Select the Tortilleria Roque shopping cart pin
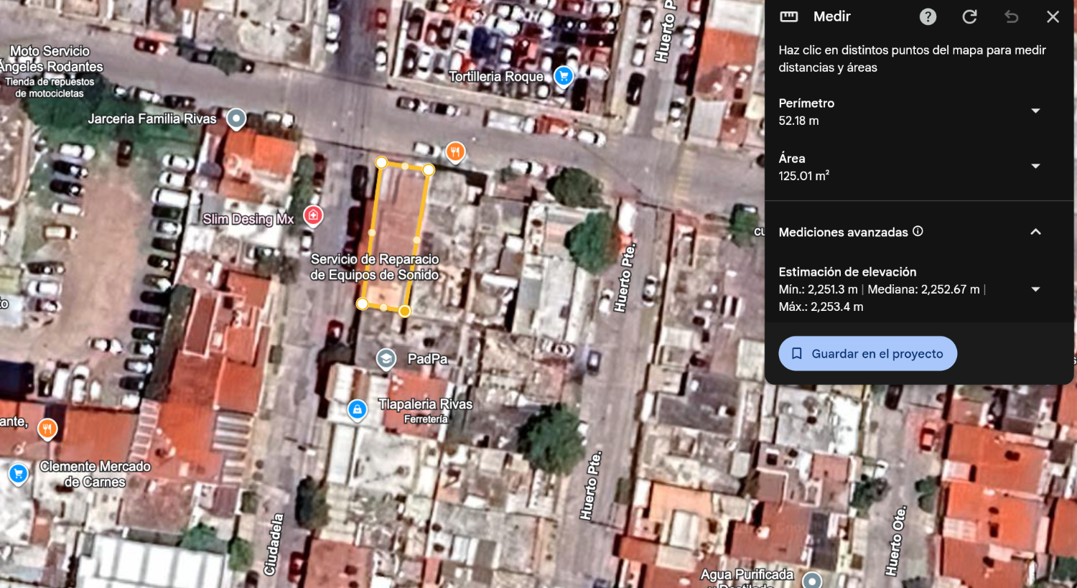The image size is (1077, 588). (x=564, y=75)
